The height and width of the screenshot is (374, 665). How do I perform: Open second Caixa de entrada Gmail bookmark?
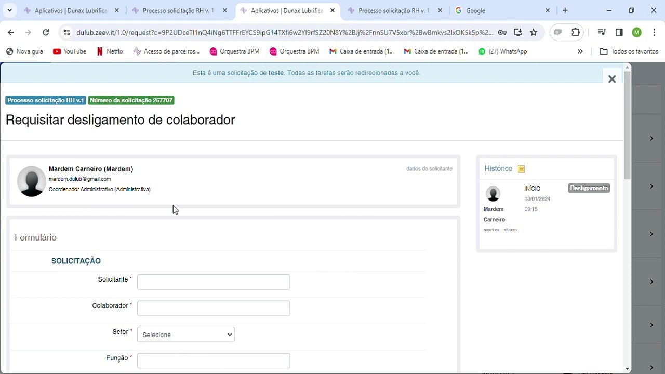point(436,51)
